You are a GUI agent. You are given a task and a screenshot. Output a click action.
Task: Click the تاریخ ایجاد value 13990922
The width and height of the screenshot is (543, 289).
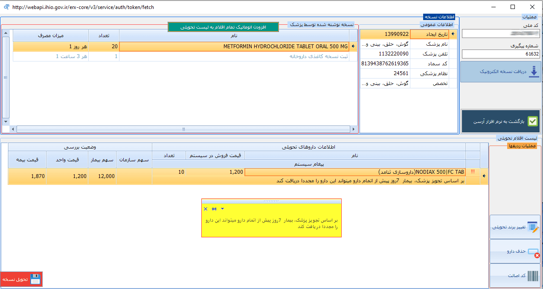tap(385, 34)
